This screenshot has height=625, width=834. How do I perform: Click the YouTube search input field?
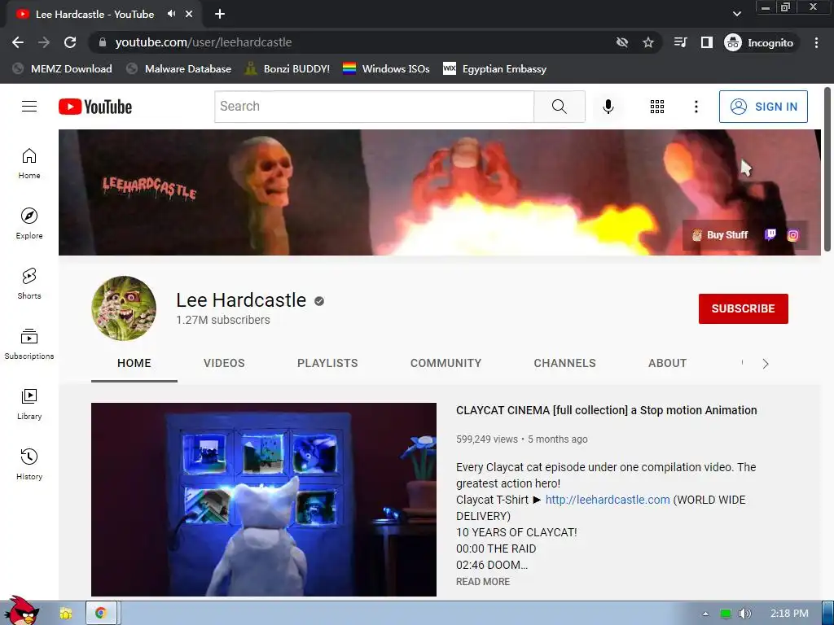[x=374, y=107]
